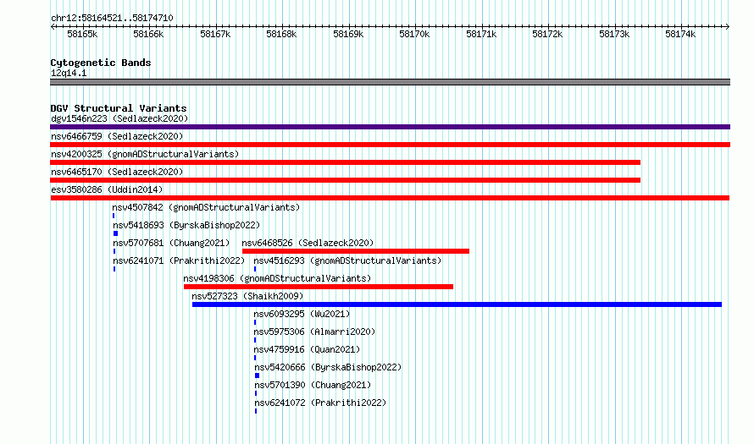Open the nsv6241072 (Prakrithi2022) label
Image resolution: width=754 pixels, height=444 pixels.
point(320,403)
